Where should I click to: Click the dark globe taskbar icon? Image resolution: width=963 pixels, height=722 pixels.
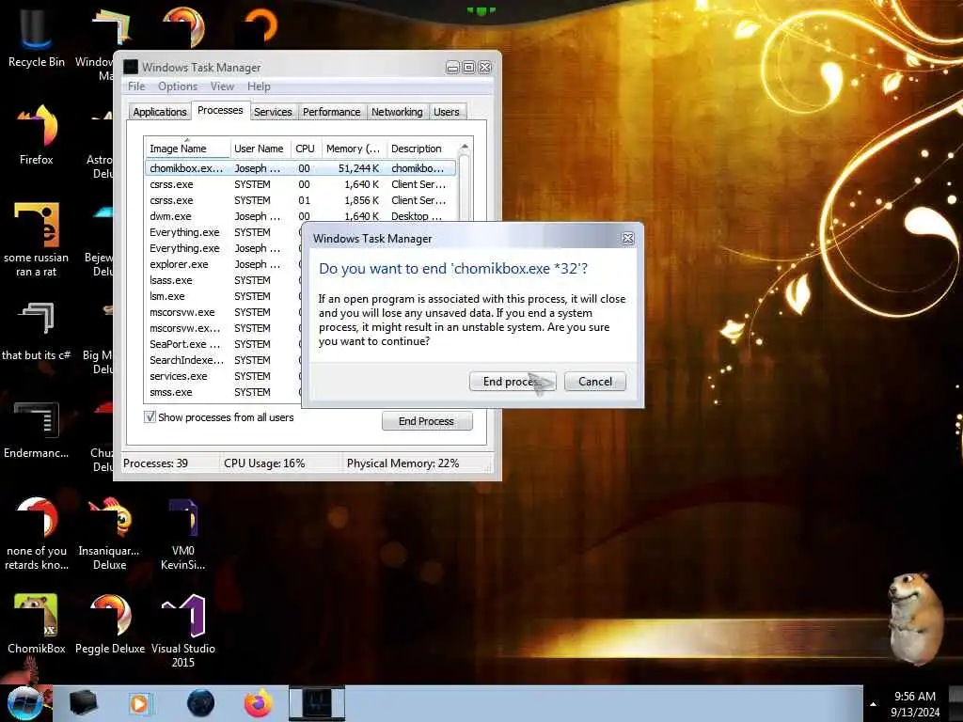coord(200,703)
